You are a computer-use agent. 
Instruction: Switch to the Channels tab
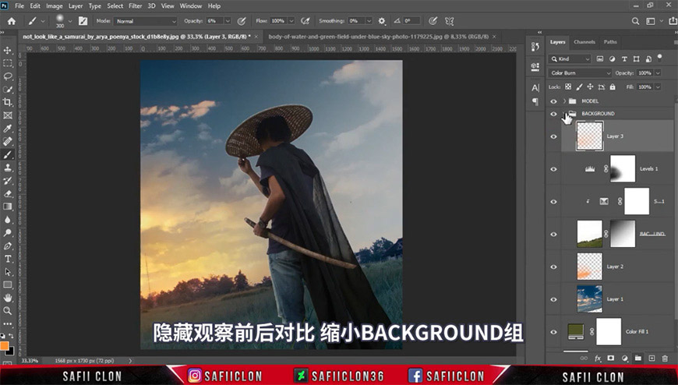pos(584,42)
